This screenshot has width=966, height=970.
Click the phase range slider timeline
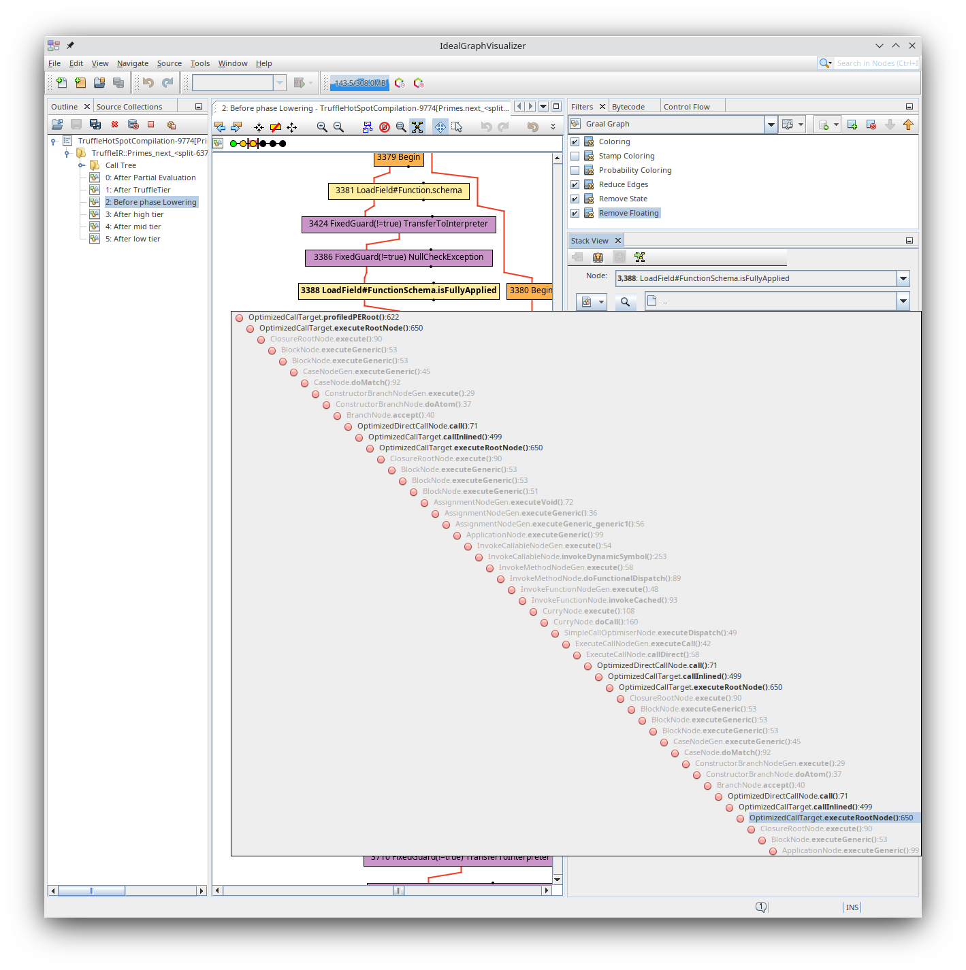258,144
